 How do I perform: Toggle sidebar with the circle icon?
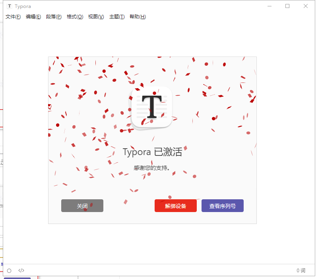tap(9, 271)
